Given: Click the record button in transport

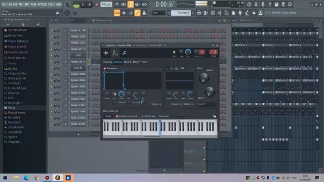Looking at the screenshot, I should coord(97,5).
